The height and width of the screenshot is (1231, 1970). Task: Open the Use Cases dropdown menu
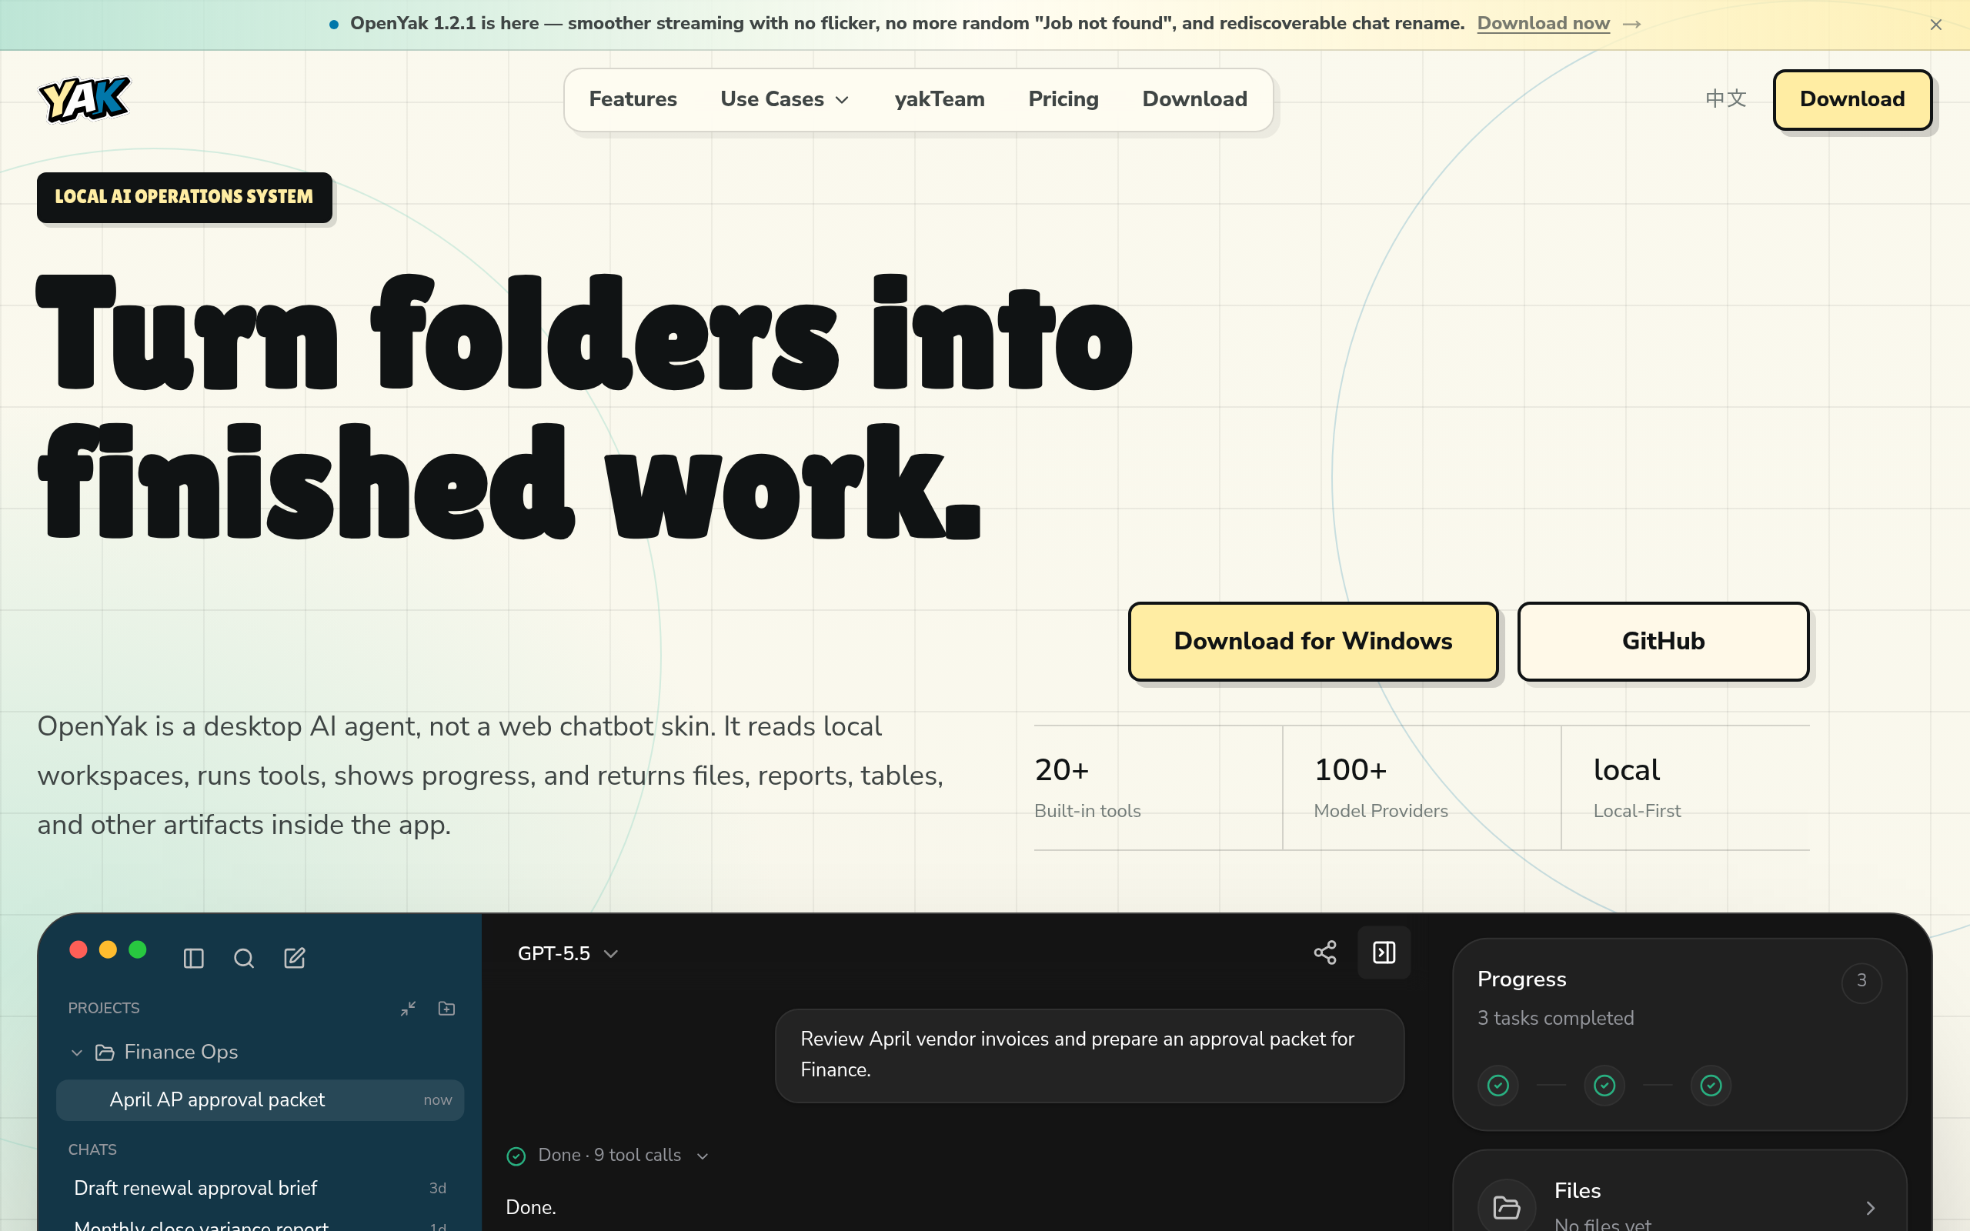click(785, 99)
